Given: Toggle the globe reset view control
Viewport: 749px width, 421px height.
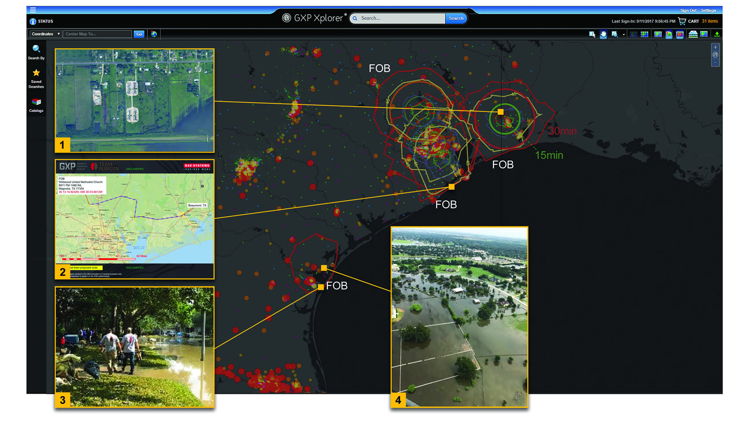Looking at the screenshot, I should 716,54.
